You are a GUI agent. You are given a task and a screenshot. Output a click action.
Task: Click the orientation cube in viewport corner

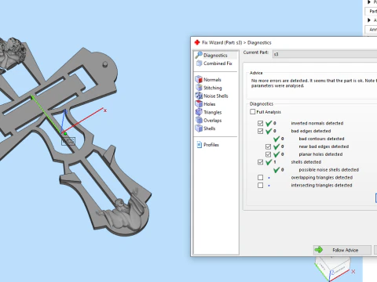click(332, 268)
